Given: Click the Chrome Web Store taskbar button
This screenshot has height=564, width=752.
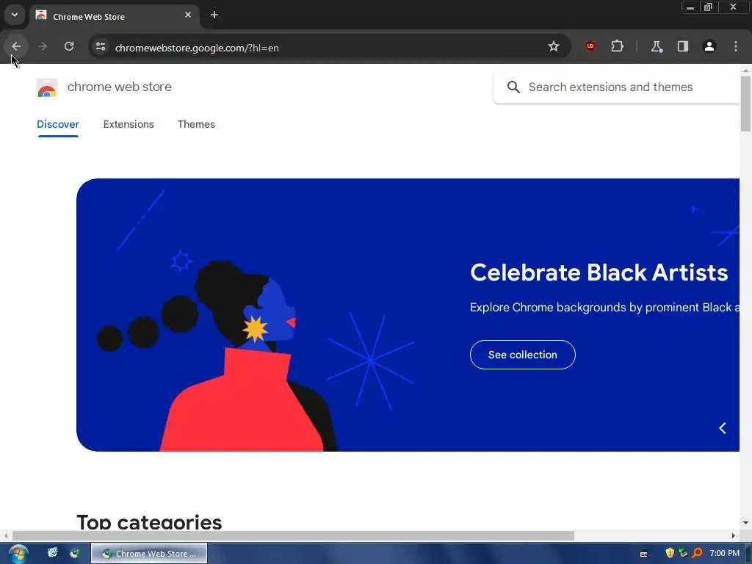Looking at the screenshot, I should (x=149, y=554).
